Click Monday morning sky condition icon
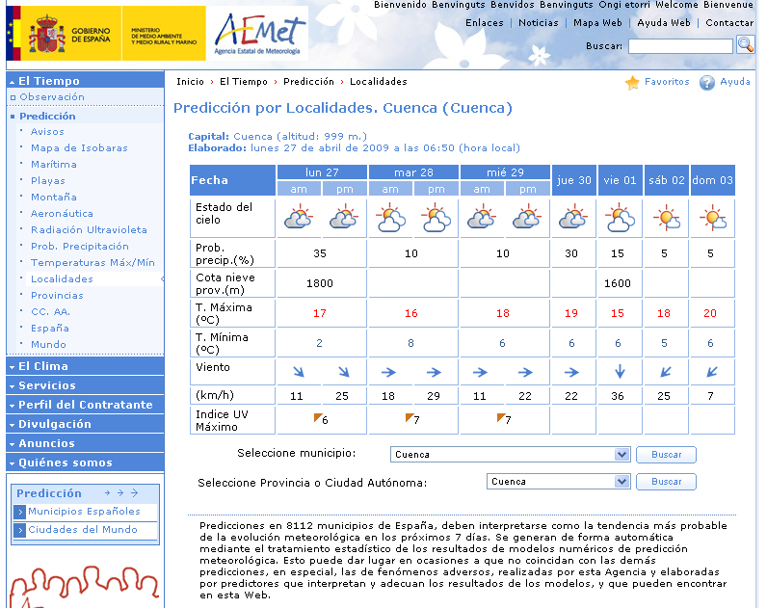 tap(299, 219)
